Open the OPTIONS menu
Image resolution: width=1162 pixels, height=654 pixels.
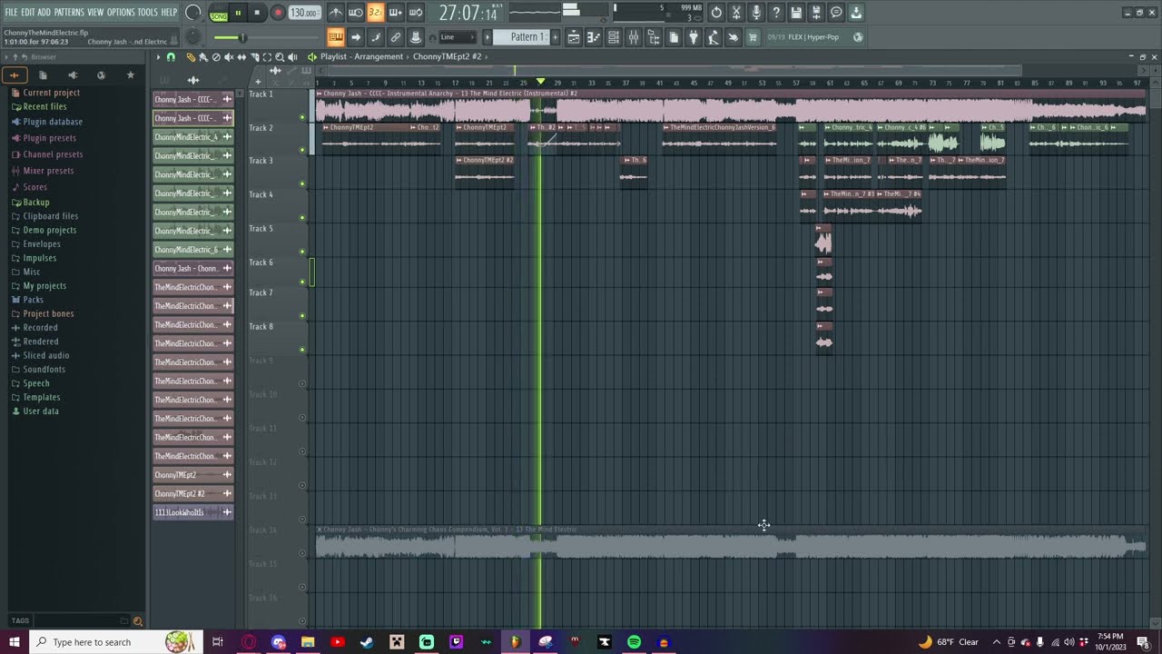pos(121,13)
